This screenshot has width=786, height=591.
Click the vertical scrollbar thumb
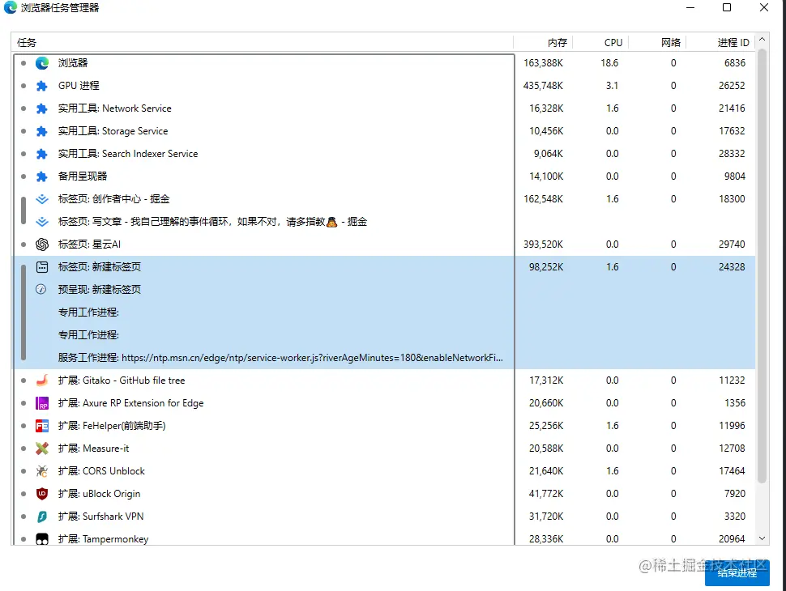762,266
